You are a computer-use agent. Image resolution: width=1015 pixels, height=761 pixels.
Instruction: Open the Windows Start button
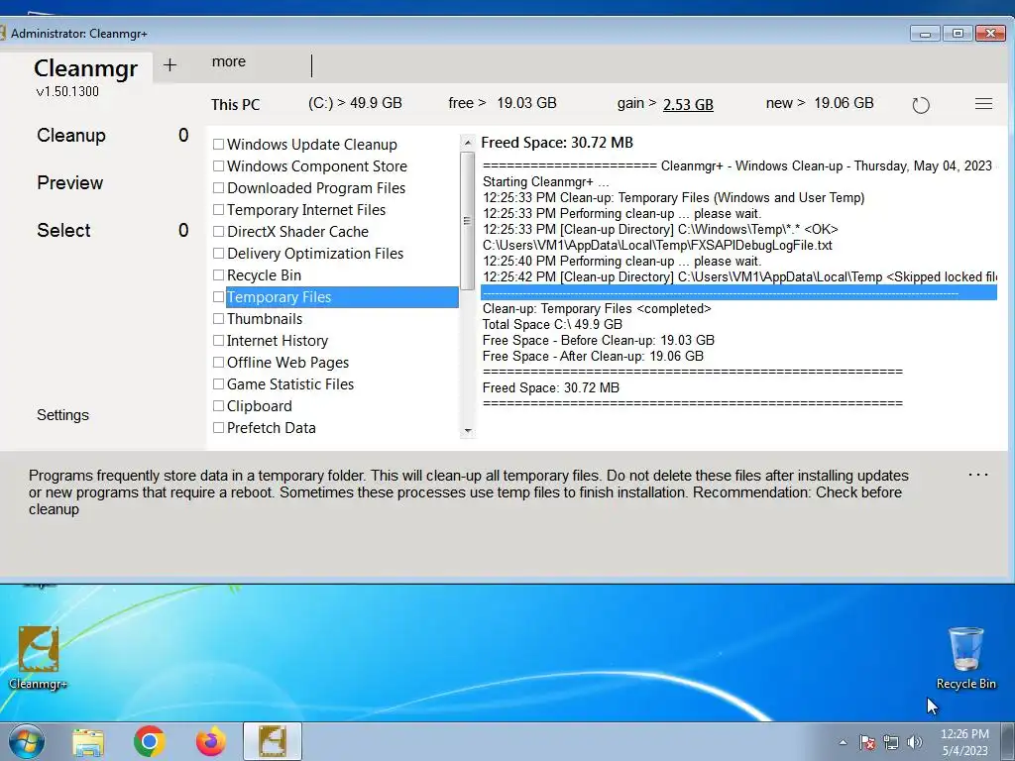click(x=26, y=741)
